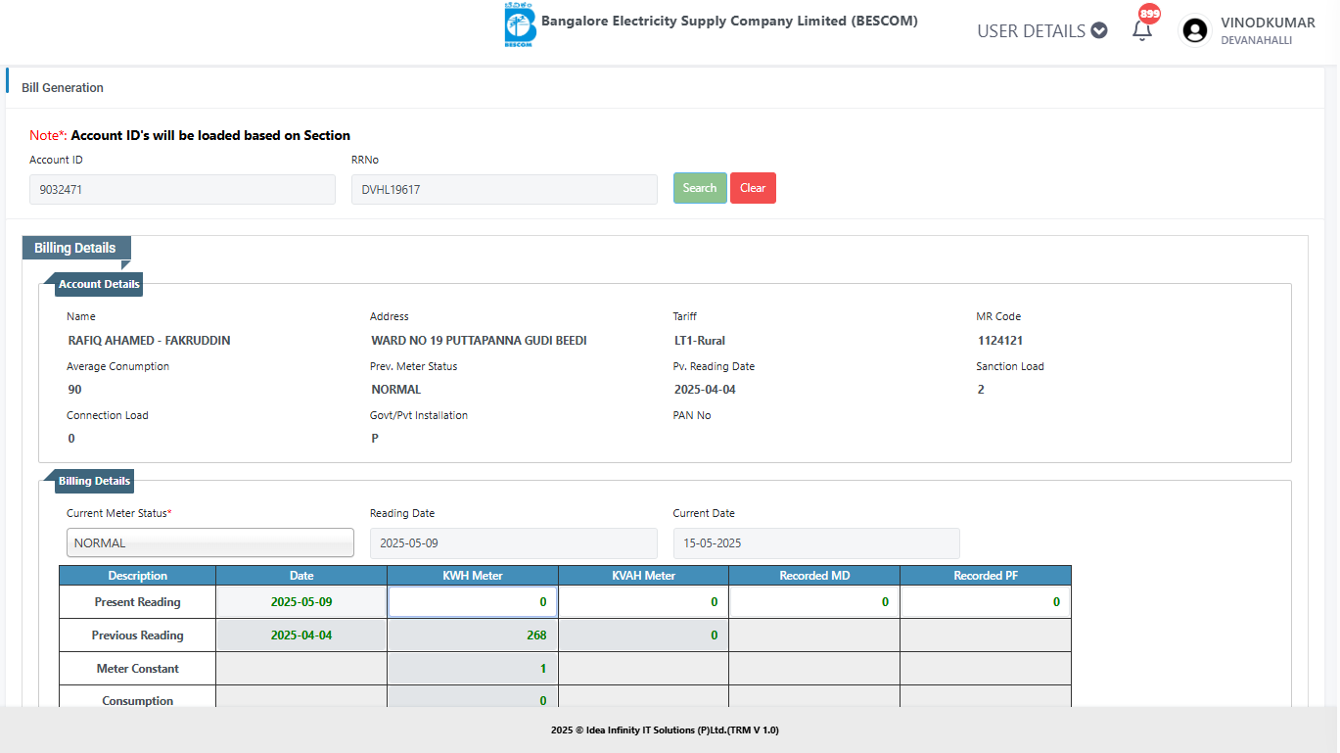This screenshot has height=753, width=1340.
Task: Click the Average Consumption value 90
Action: click(x=75, y=390)
